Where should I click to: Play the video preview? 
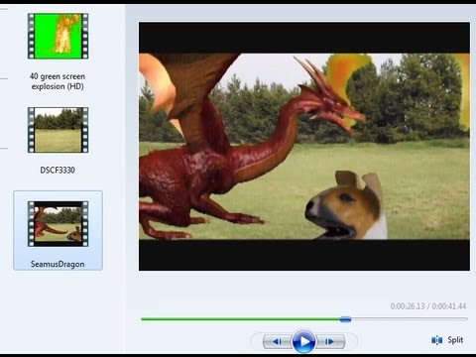(303, 341)
